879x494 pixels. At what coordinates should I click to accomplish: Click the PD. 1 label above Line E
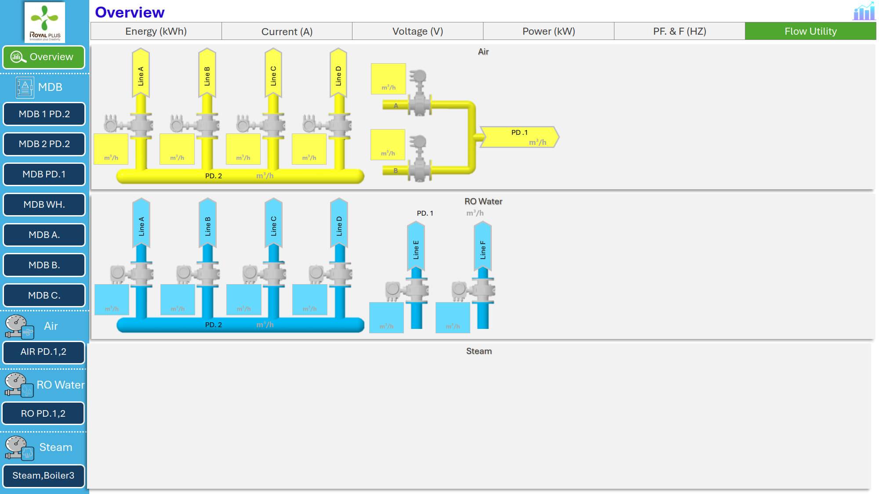pos(425,213)
